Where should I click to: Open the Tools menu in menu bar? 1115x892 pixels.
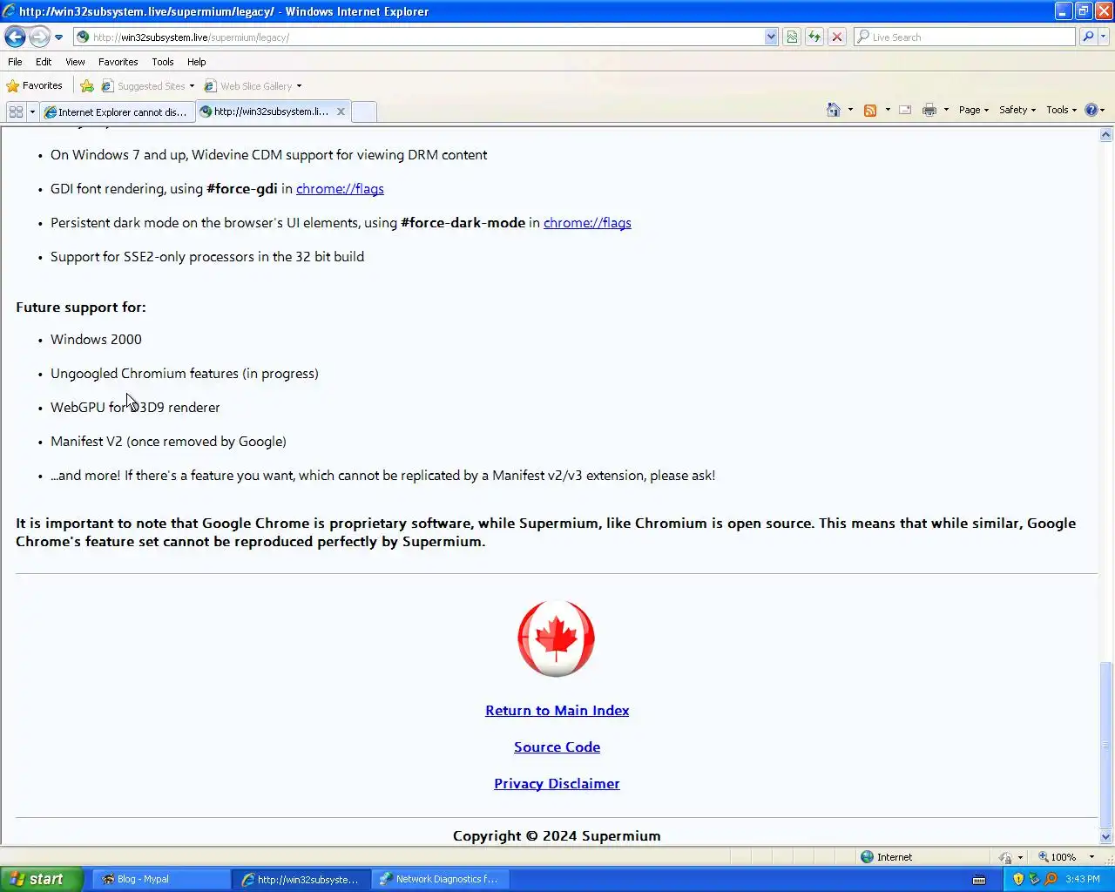tap(162, 62)
